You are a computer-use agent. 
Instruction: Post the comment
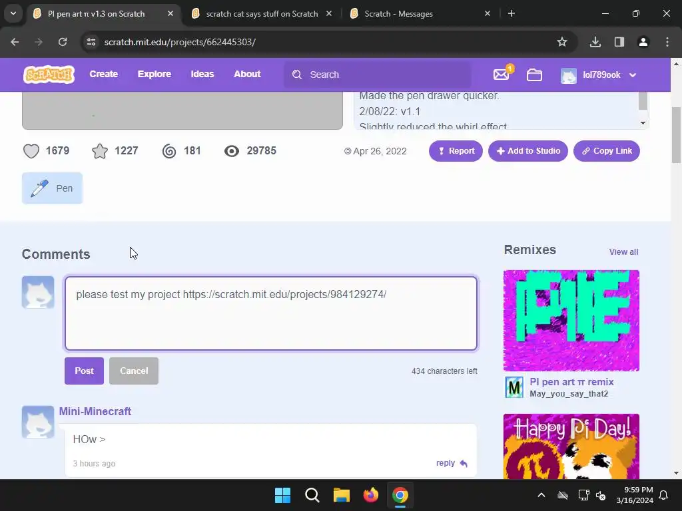click(x=85, y=371)
